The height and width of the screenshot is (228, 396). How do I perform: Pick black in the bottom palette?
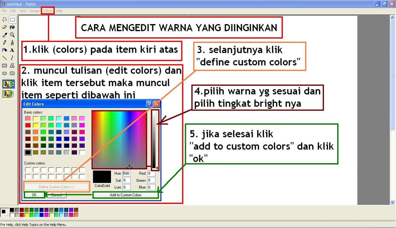12,210
